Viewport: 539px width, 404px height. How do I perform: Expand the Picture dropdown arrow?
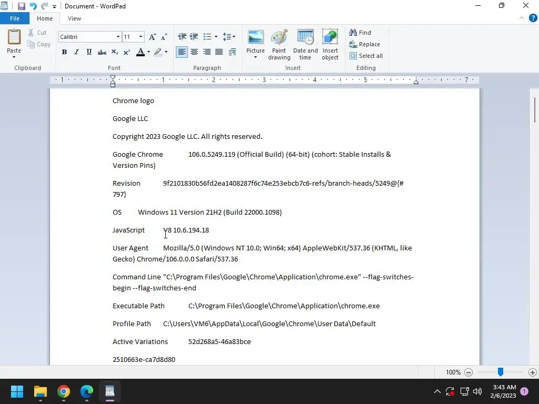[255, 57]
